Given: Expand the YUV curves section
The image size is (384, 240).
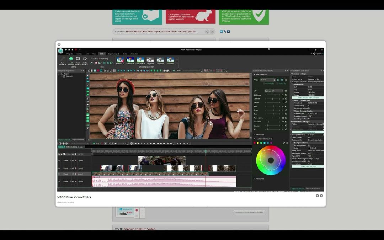Looking at the screenshot, I should pos(254,179).
